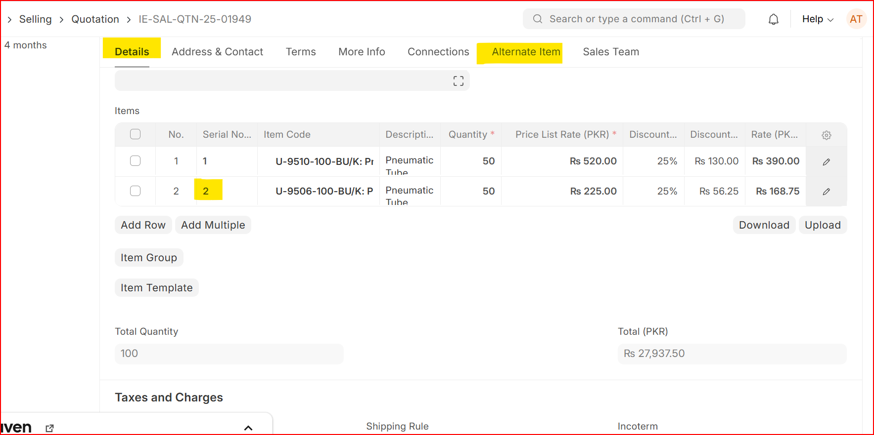Viewport: 874px width, 435px height.
Task: Check the row 1 item checkbox
Action: pos(135,161)
